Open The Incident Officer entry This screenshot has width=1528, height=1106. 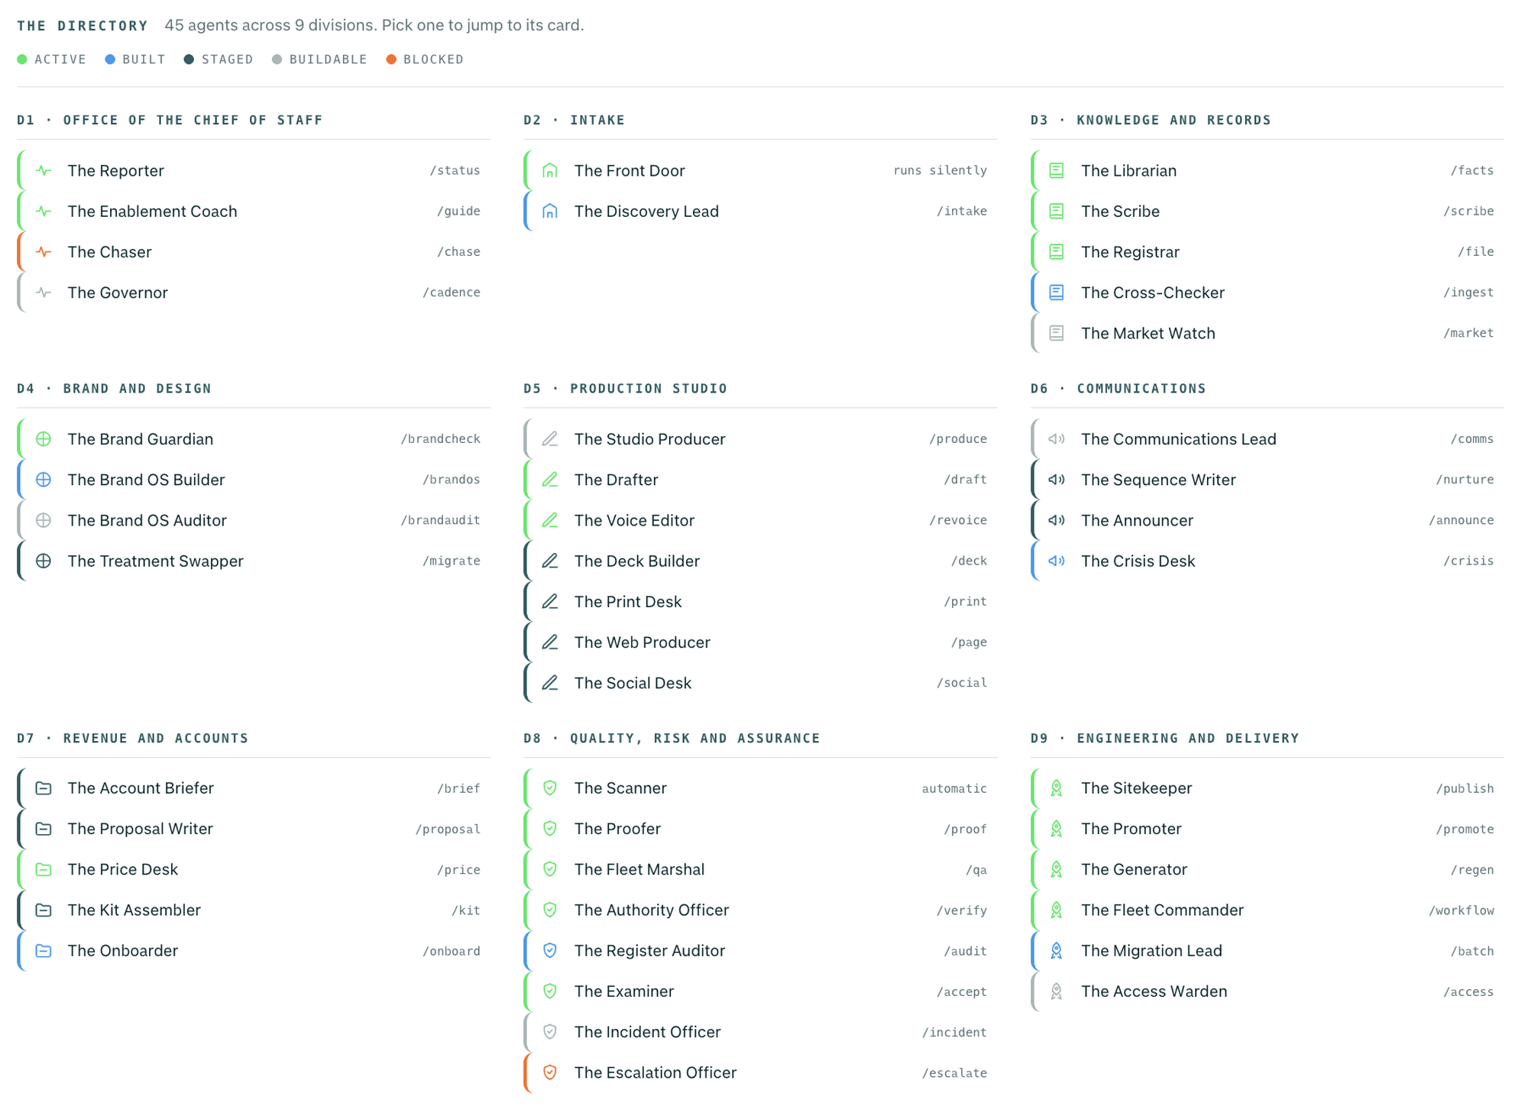coord(761,1032)
